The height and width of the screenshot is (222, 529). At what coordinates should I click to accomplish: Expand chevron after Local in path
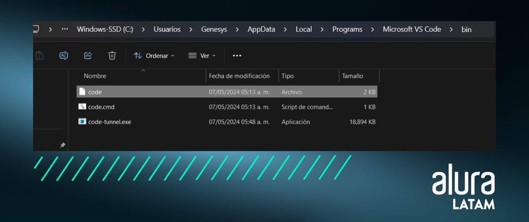click(322, 30)
